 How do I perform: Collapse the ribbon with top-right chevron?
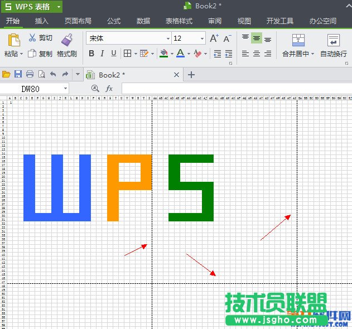pos(349,6)
